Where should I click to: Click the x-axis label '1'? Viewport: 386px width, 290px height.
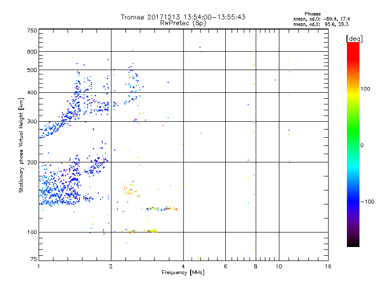[x=39, y=266]
